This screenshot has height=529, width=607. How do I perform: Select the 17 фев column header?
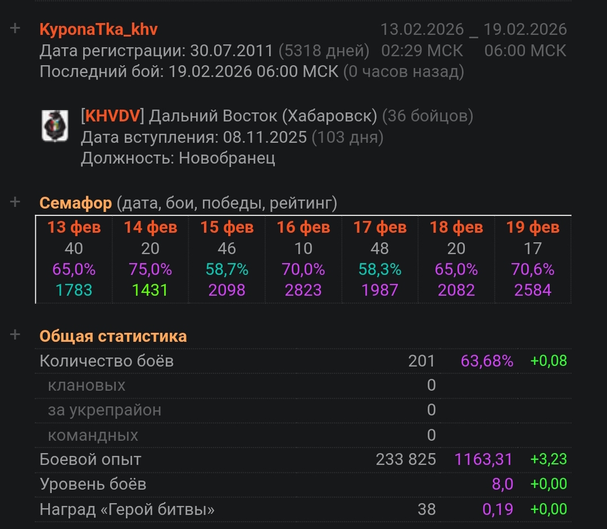(380, 227)
